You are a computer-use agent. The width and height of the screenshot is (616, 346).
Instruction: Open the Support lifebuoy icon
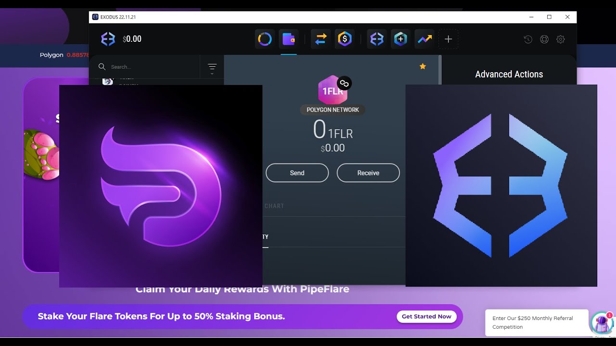(x=544, y=39)
